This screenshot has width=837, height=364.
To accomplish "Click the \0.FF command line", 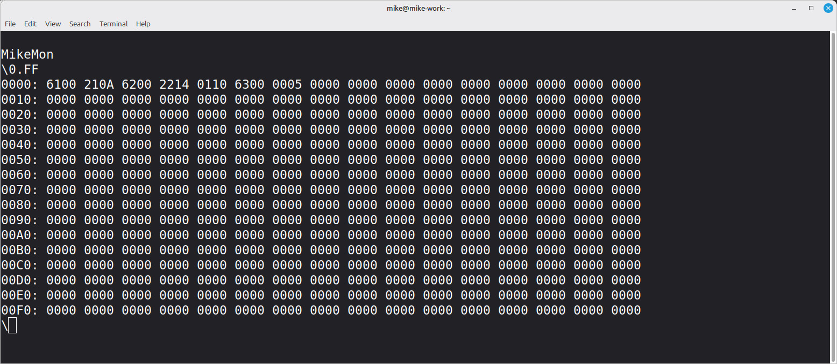I will tap(20, 69).
